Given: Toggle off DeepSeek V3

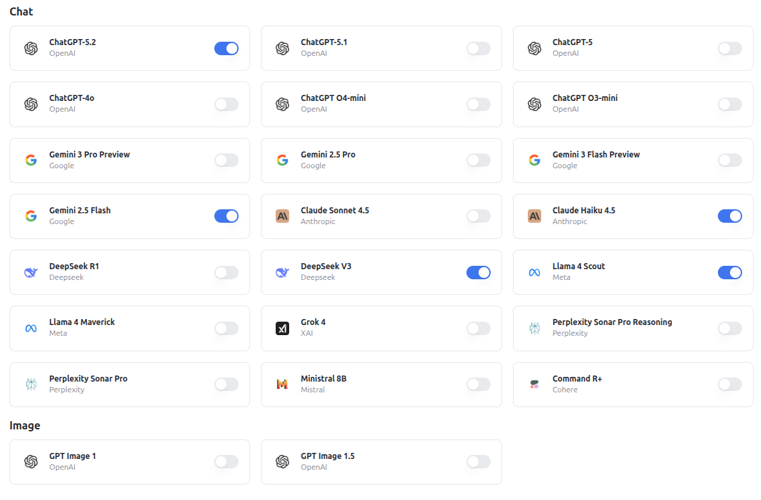Looking at the screenshot, I should [x=479, y=272].
